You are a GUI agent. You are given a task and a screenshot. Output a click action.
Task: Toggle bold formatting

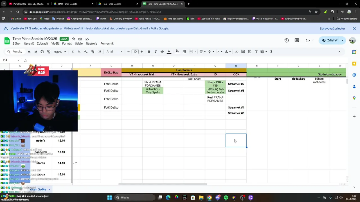149,52
